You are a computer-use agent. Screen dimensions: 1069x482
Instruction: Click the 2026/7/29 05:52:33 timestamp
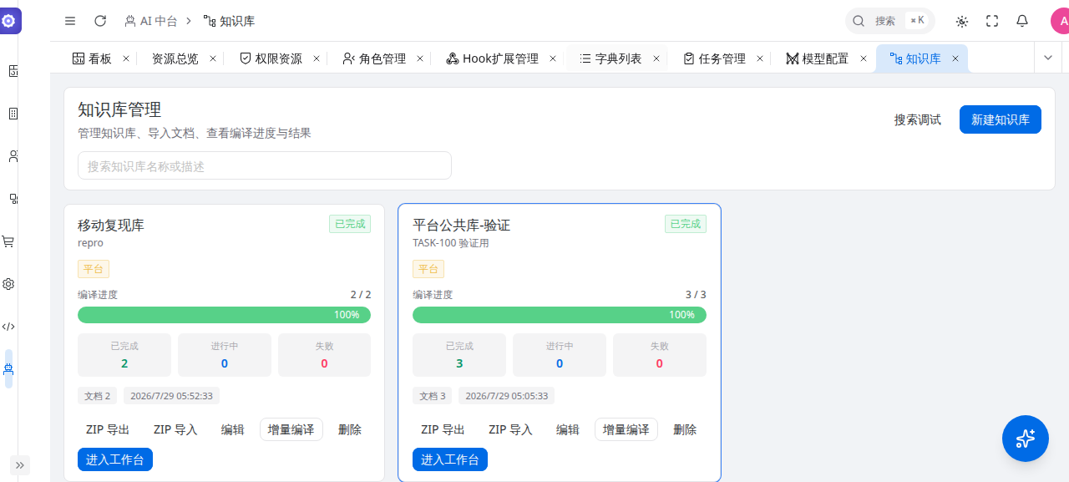coord(171,396)
